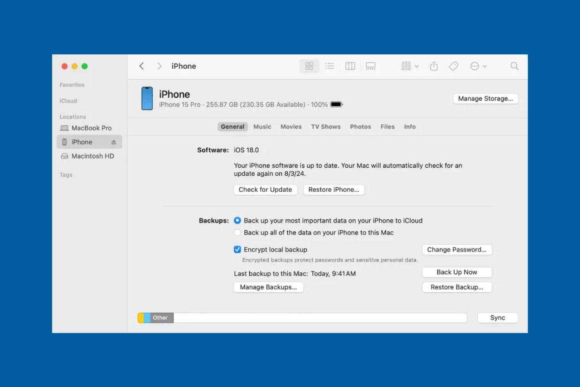Click the Tags icon in toolbar
This screenshot has height=387, width=580.
pyautogui.click(x=453, y=66)
